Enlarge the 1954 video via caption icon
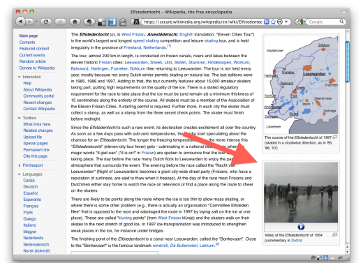This screenshot has height=263, width=363. pyautogui.click(x=335, y=235)
